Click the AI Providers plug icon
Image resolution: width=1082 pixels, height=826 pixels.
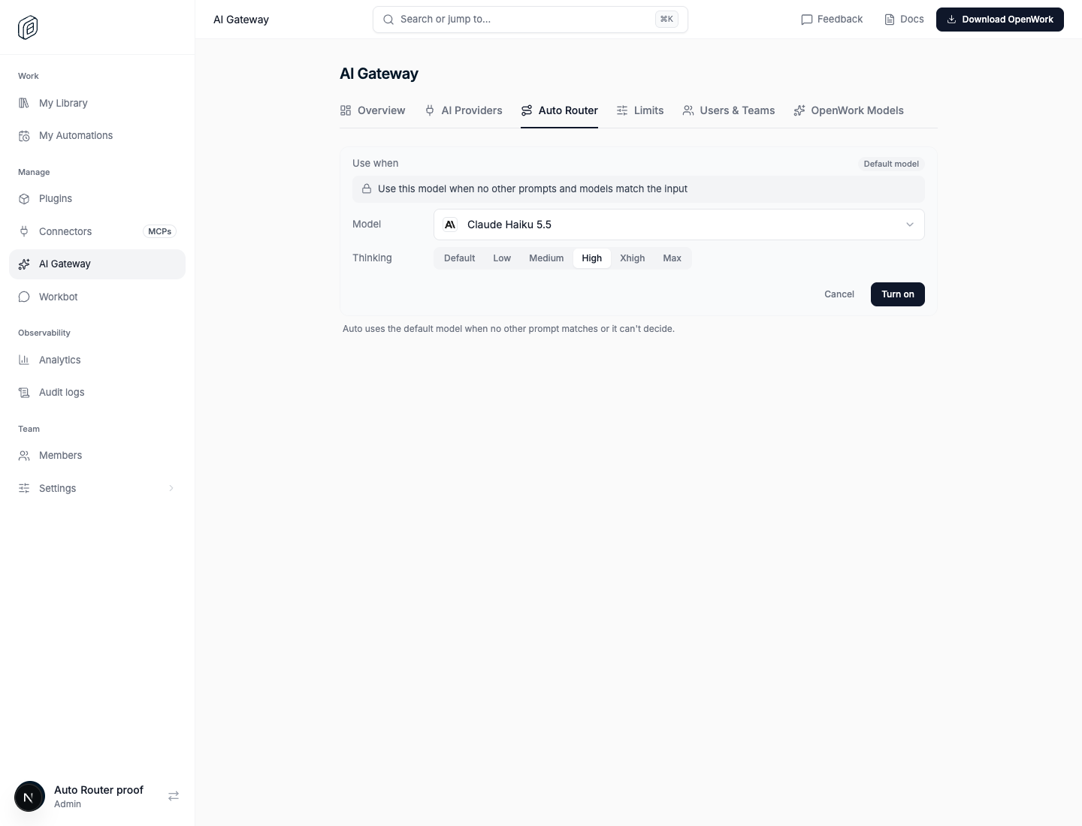(x=430, y=110)
